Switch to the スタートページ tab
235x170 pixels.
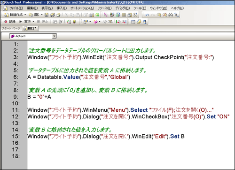[11, 28]
